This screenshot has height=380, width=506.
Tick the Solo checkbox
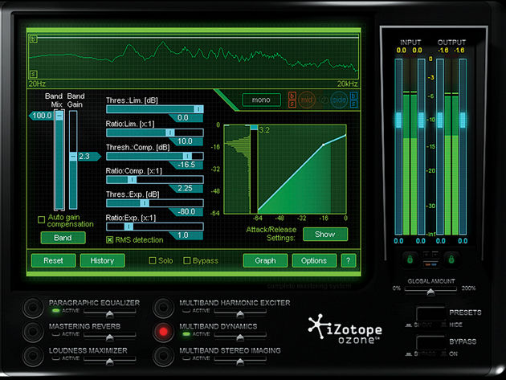tap(153, 260)
